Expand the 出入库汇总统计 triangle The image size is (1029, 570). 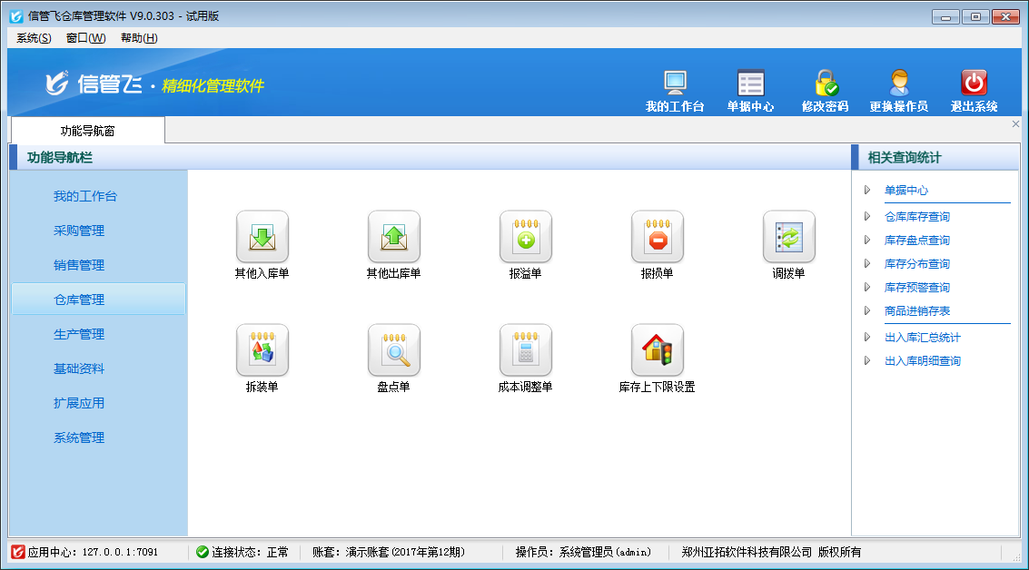click(x=867, y=338)
